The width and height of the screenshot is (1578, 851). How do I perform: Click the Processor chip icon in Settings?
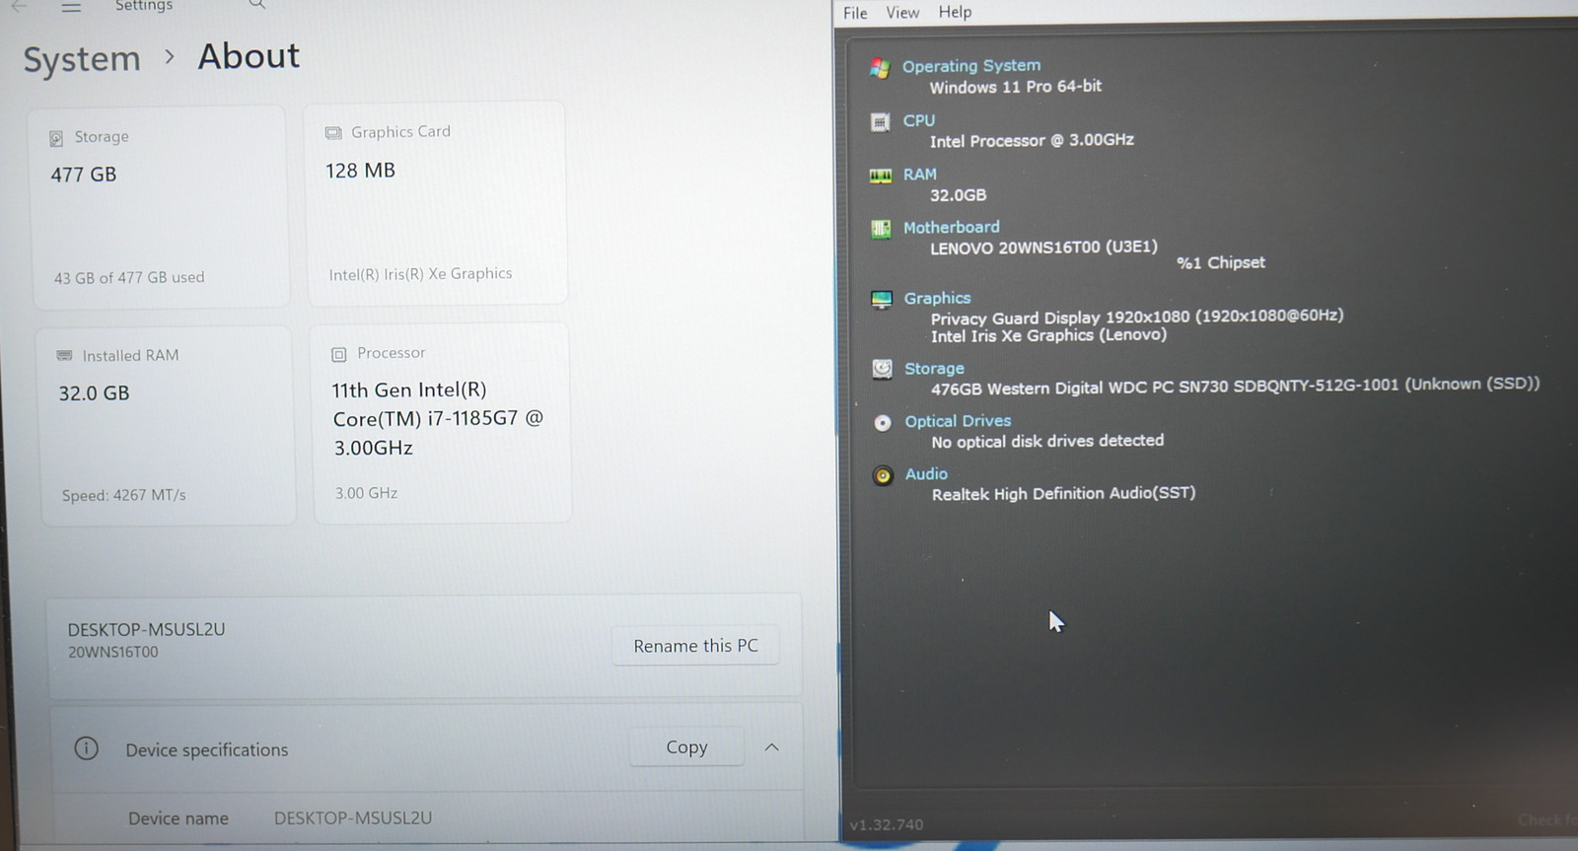click(x=339, y=354)
